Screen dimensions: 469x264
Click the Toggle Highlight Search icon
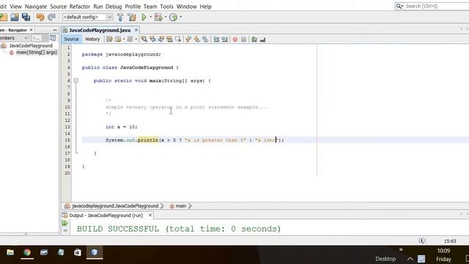tap(169, 39)
